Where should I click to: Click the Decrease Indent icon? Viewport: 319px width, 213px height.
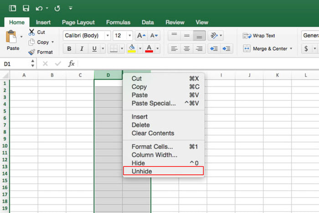click(x=214, y=49)
